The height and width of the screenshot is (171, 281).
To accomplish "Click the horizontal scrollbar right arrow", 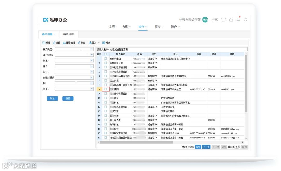I will [x=243, y=142].
